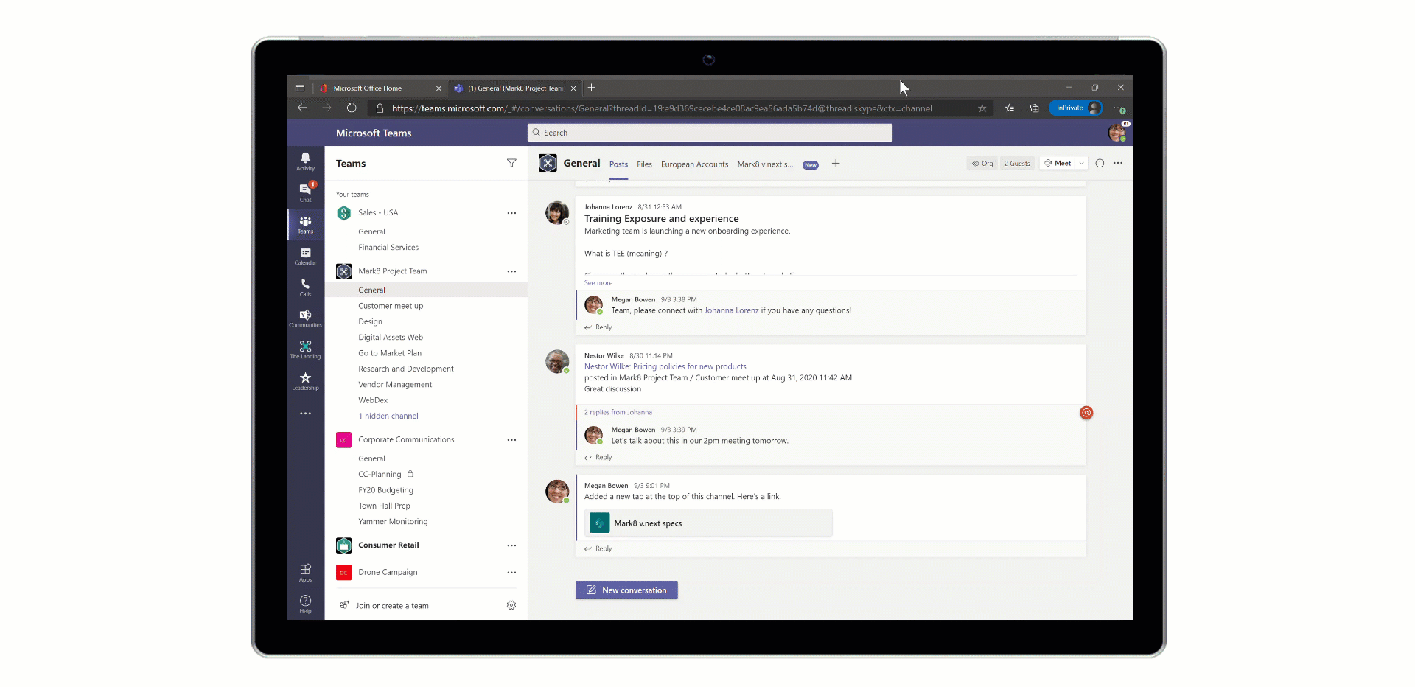Expand 2 replies from Johanna
Screen dimensions: 1415x687
(x=618, y=412)
